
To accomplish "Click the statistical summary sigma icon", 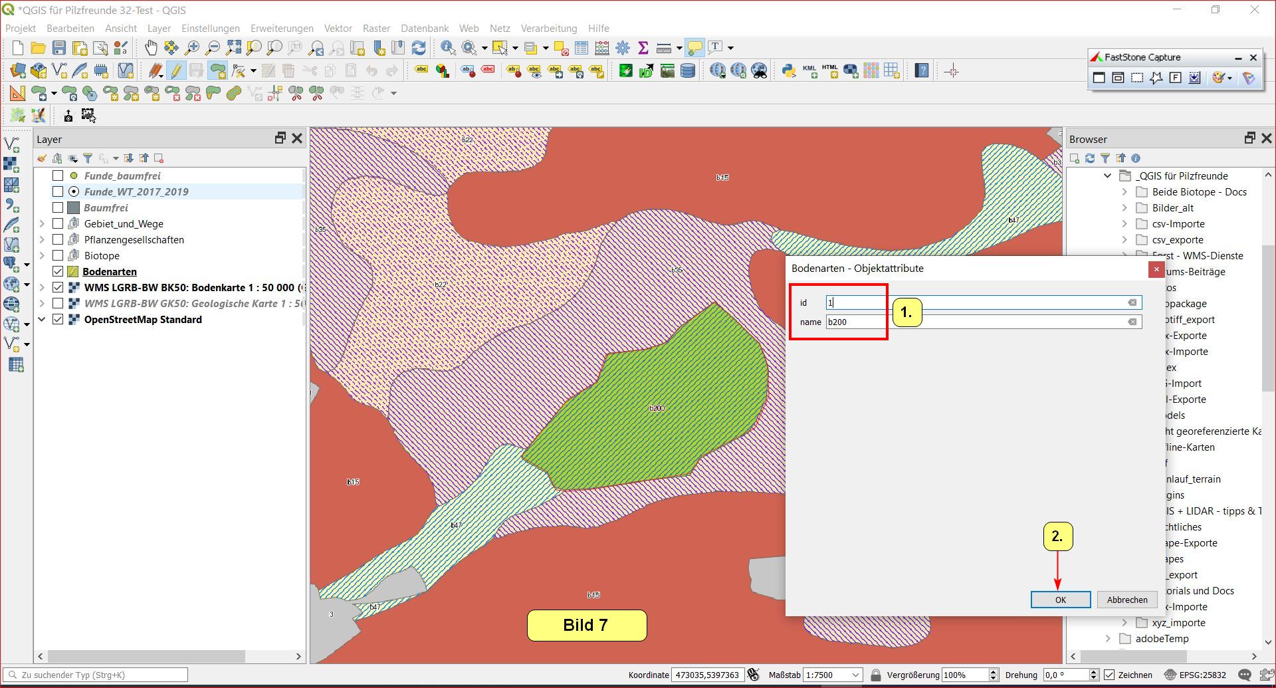I will click(643, 48).
